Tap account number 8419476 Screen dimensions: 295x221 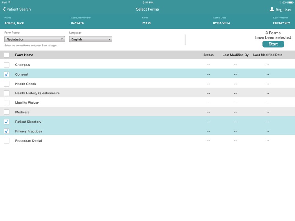[x=77, y=23]
